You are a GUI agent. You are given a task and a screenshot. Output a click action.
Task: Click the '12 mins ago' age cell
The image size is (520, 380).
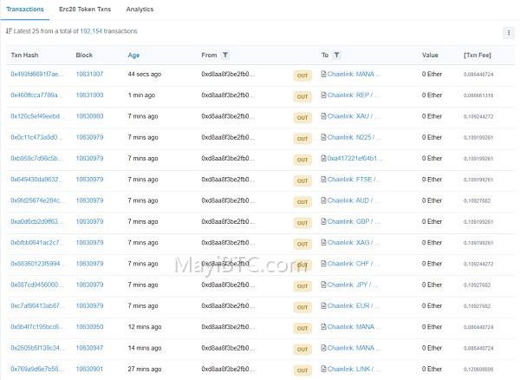pos(145,327)
